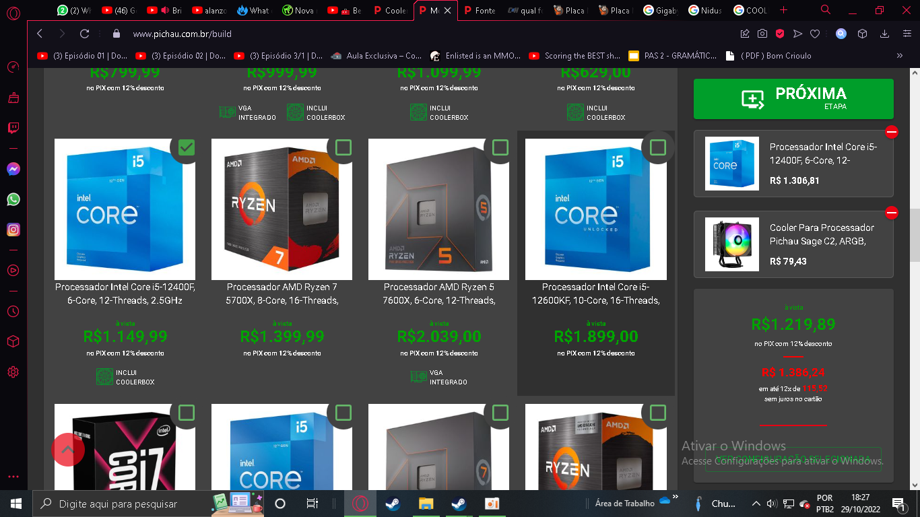Open the Opera GX main menu logo
Viewport: 920px width, 517px height.
tap(13, 12)
